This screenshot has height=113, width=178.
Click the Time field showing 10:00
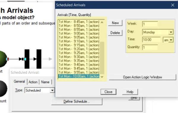151,40
